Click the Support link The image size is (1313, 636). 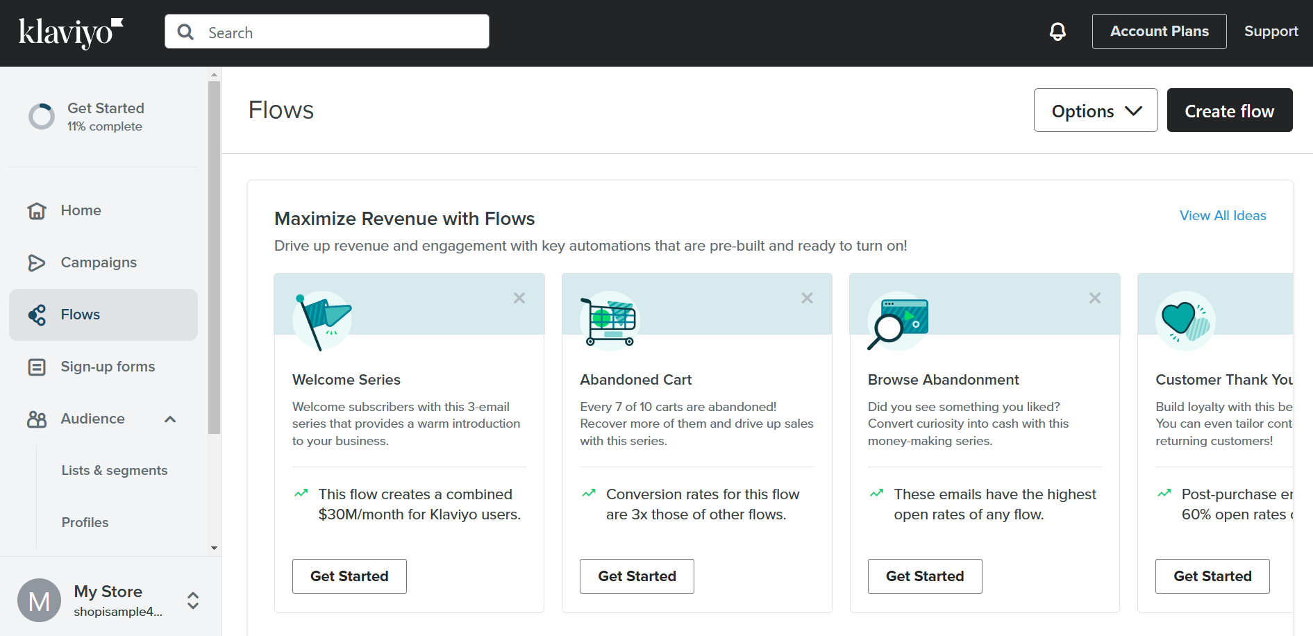point(1271,31)
